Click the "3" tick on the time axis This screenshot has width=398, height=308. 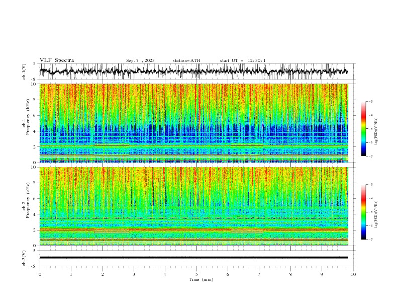pos(134,274)
